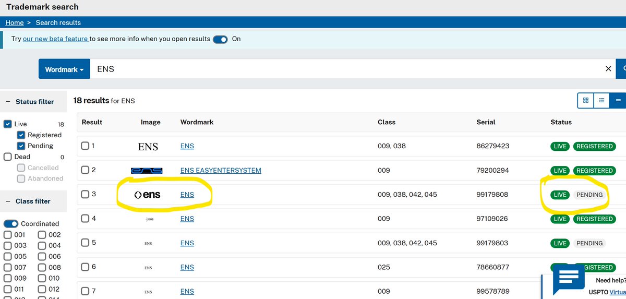Click the search magnifier button
The height and width of the screenshot is (299, 626).
coord(621,69)
